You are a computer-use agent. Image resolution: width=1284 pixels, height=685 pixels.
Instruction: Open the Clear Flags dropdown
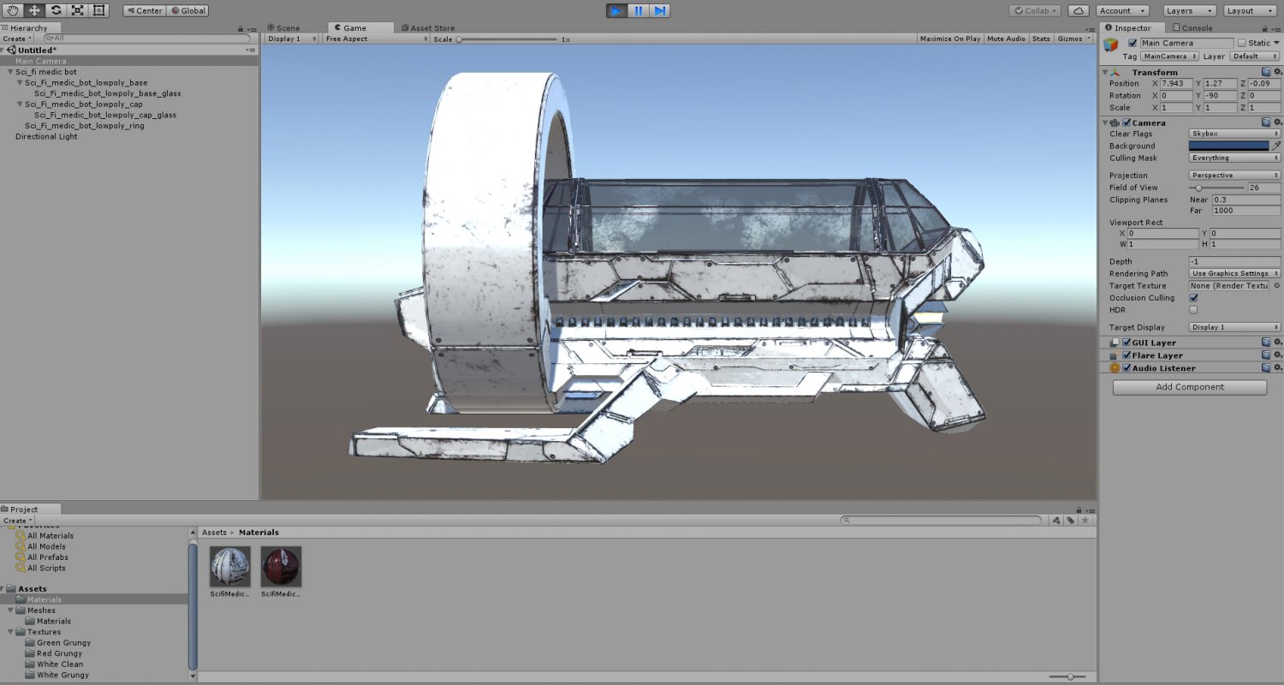pyautogui.click(x=1234, y=134)
